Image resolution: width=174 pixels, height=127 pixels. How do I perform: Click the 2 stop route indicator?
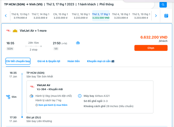(34, 49)
